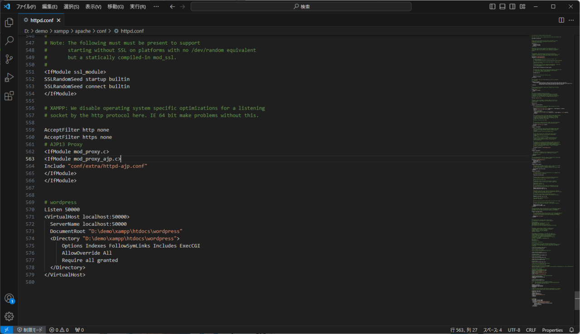Change end of line sequence CRLF
This screenshot has height=334, width=580.
(x=531, y=330)
